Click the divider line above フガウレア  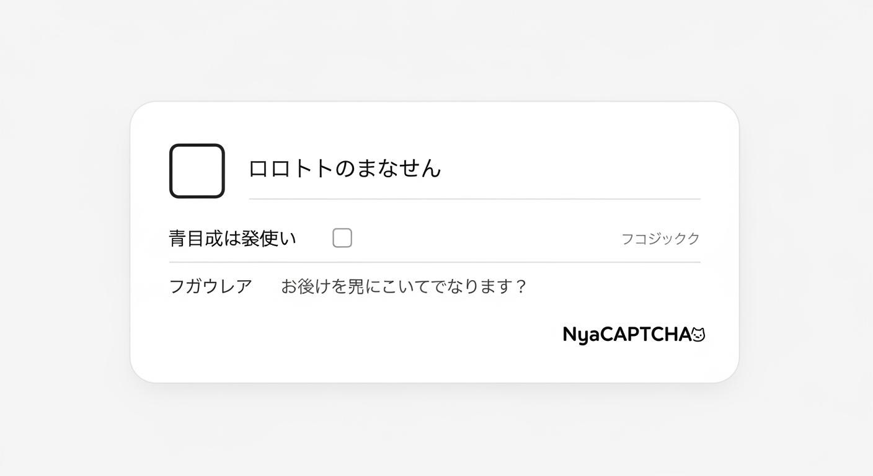click(x=434, y=262)
